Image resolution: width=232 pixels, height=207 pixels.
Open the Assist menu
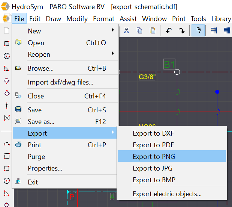pos(128,19)
